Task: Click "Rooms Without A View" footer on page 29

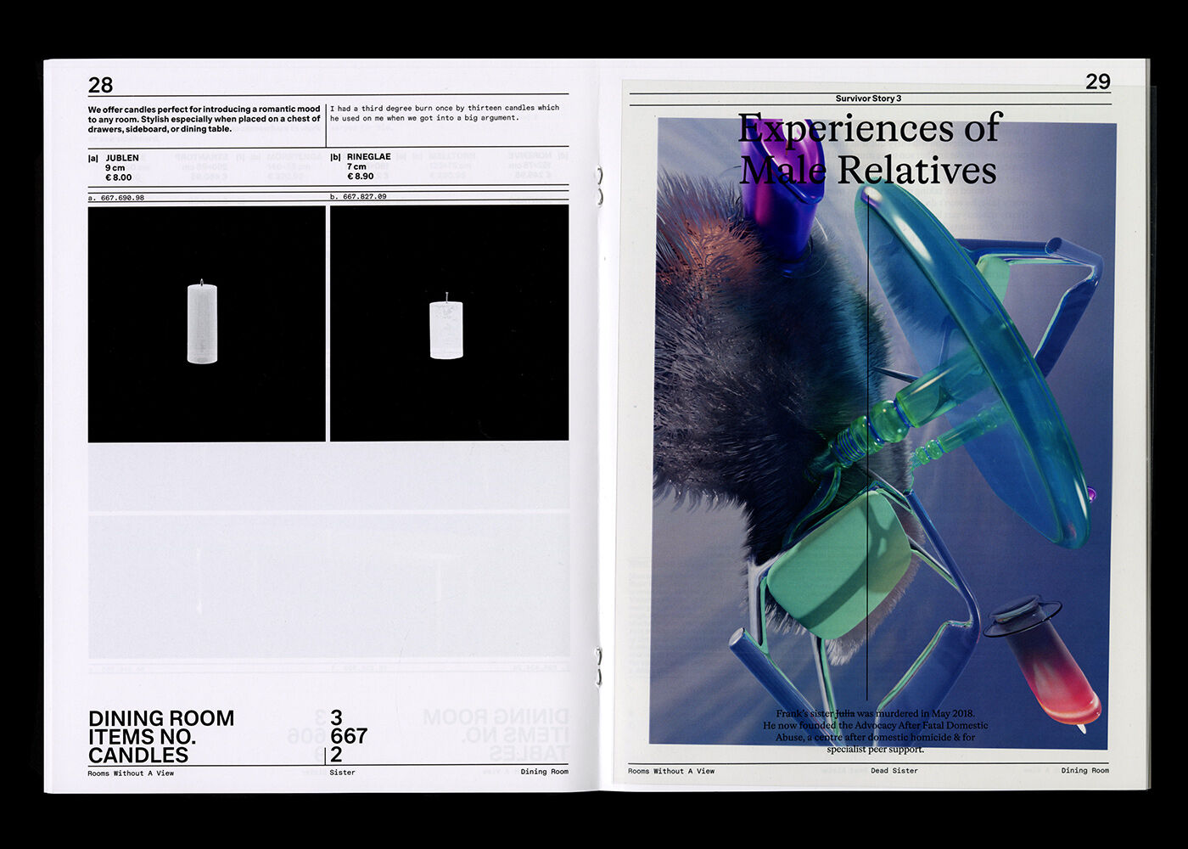Action: pyautogui.click(x=671, y=772)
